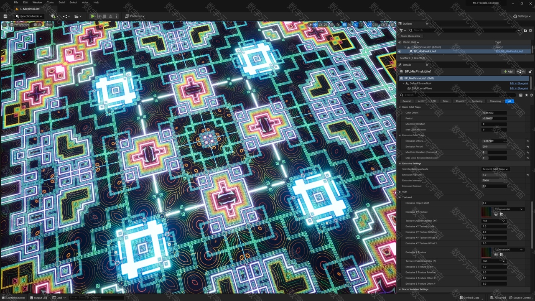Adjust the Emission Period value slider

tap(494, 147)
